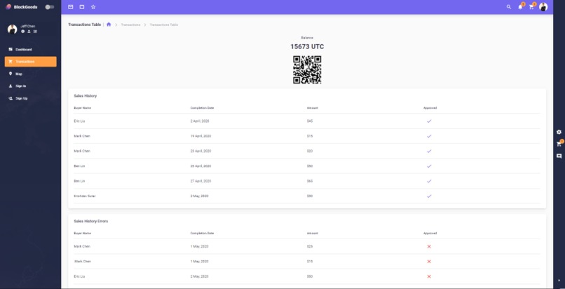Click the balance QR code

coord(307,69)
